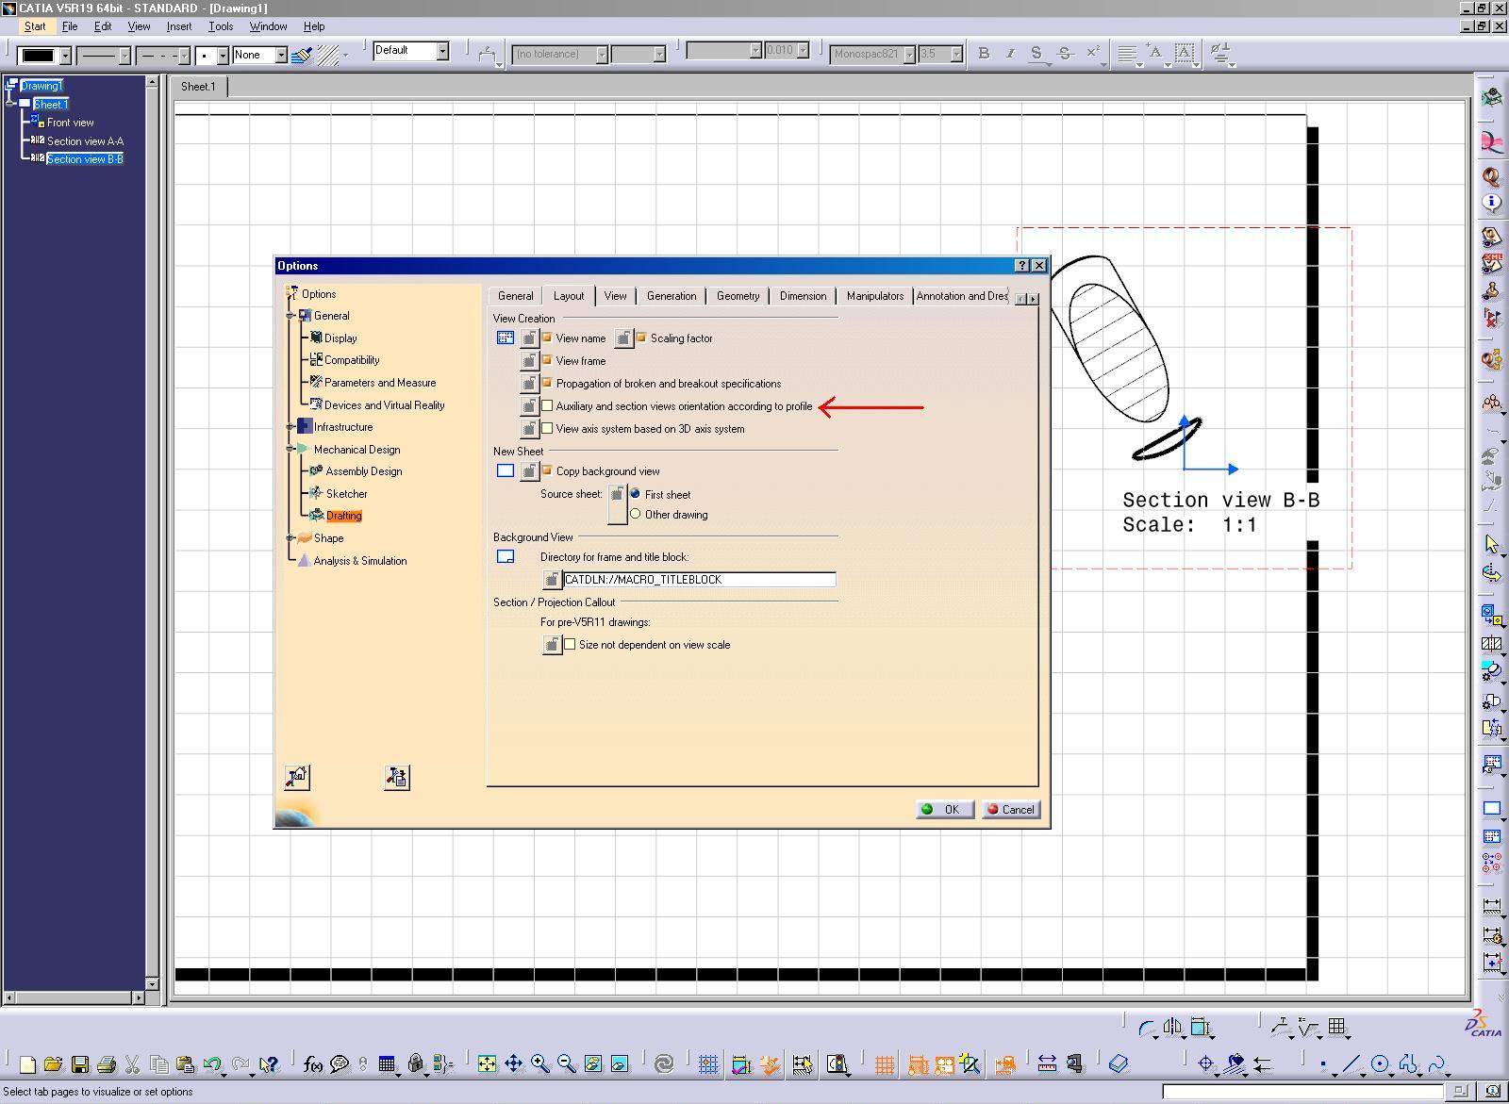Open the None pattern dropdown
The image size is (1509, 1104).
click(x=280, y=56)
